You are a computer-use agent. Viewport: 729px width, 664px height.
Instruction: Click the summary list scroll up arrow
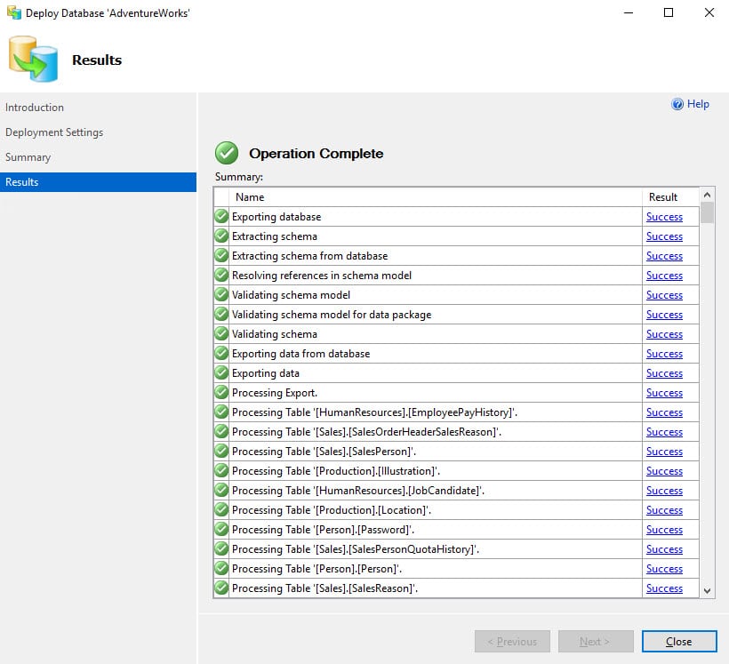(x=707, y=195)
